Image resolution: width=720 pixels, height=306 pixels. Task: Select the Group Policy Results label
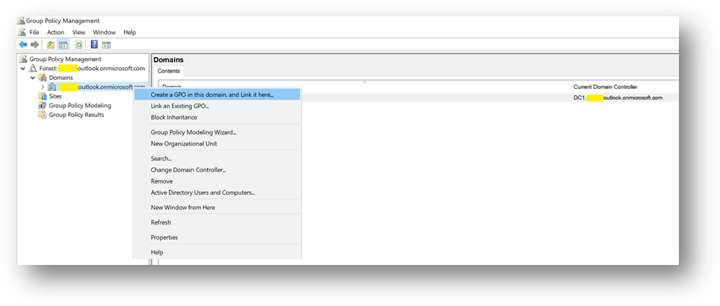[76, 114]
